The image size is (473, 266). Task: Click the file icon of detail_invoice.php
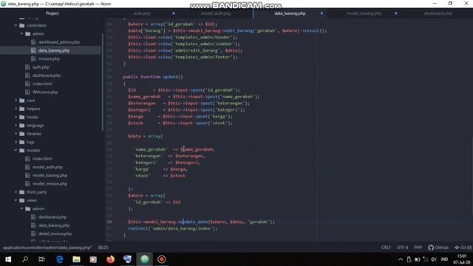(x=33, y=233)
